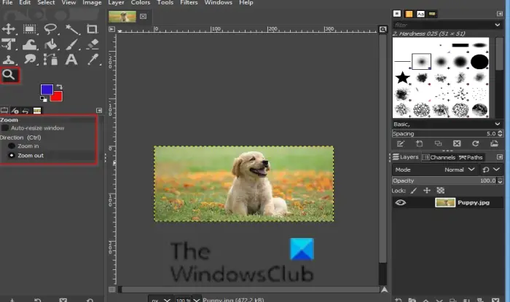The width and height of the screenshot is (510, 302).
Task: Select the Free Select lasso tool
Action: pyautogui.click(x=50, y=29)
